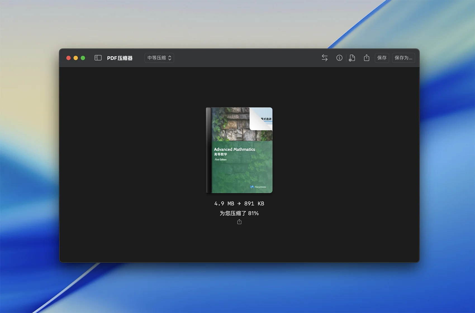
Task: Click the swap arrows compare icon
Action: (324, 58)
